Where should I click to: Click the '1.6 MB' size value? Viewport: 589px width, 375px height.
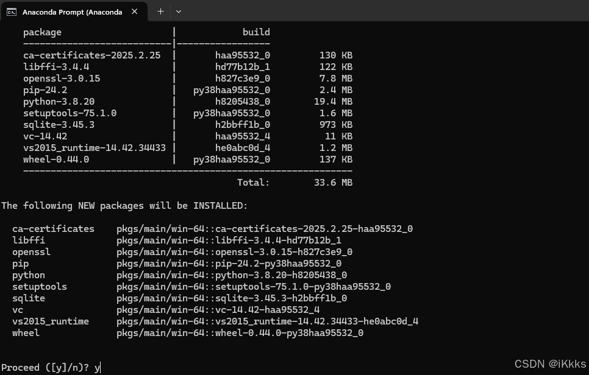[336, 113]
